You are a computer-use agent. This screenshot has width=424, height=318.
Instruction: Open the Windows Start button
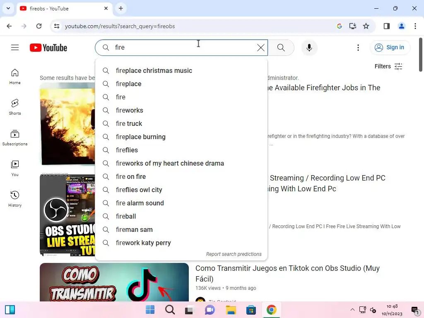click(150, 310)
